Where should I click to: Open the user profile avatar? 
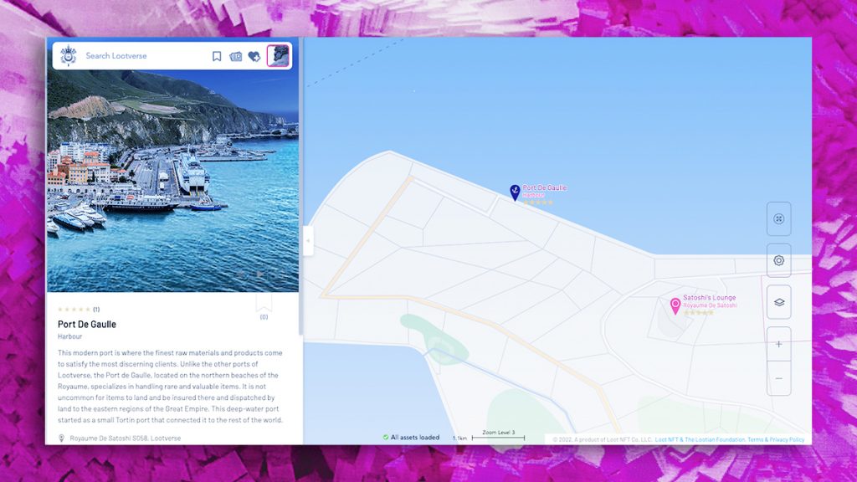coord(278,56)
